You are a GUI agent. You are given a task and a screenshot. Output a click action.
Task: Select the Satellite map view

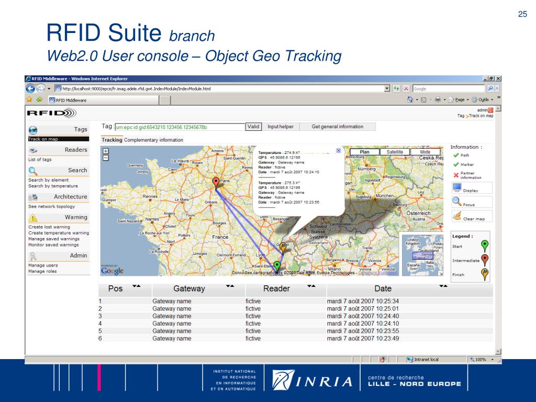click(x=395, y=152)
